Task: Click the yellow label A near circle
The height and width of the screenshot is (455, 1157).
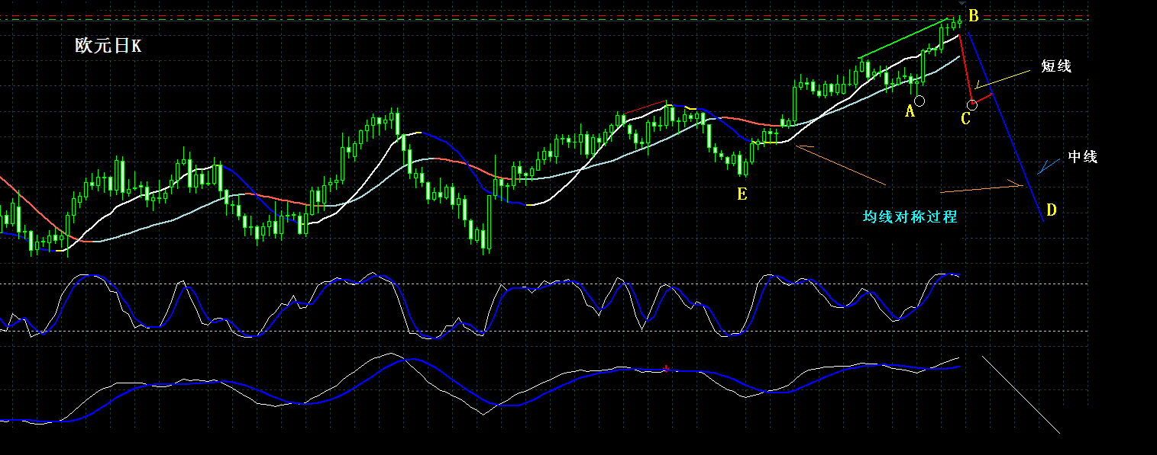Action: pyautogui.click(x=909, y=111)
